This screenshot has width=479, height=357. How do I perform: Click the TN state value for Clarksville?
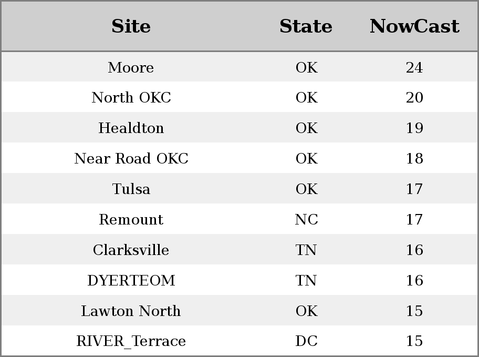(306, 250)
